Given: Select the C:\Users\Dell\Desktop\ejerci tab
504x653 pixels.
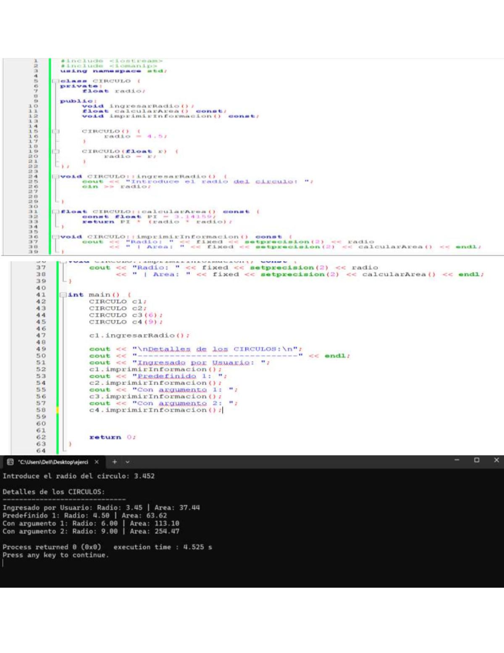Looking at the screenshot, I should [x=53, y=462].
